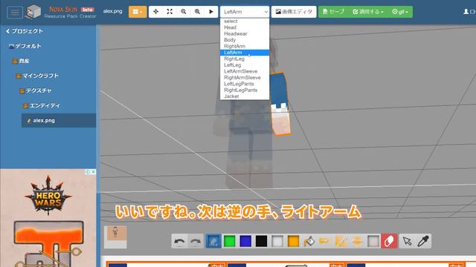Select the arrow pointer tool
The width and height of the screenshot is (476, 267).
click(407, 241)
